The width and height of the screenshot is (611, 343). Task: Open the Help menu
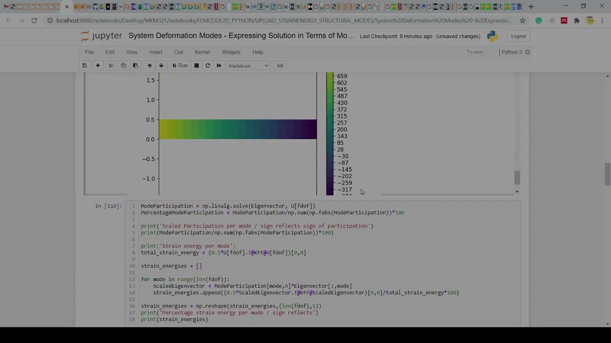258,52
